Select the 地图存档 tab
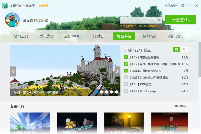The height and width of the screenshot is (134, 201). [x=124, y=36]
